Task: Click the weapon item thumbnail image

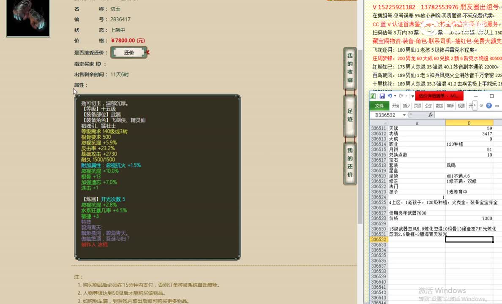Action: pos(27,18)
